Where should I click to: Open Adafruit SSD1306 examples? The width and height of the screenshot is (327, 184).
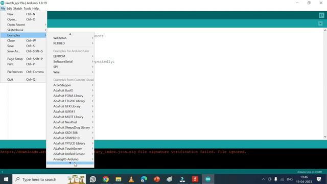click(x=71, y=133)
